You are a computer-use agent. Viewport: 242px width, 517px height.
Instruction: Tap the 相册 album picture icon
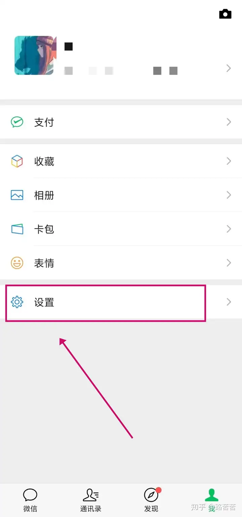17,195
